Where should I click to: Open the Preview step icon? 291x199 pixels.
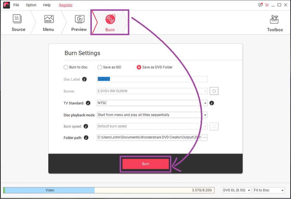(79, 19)
